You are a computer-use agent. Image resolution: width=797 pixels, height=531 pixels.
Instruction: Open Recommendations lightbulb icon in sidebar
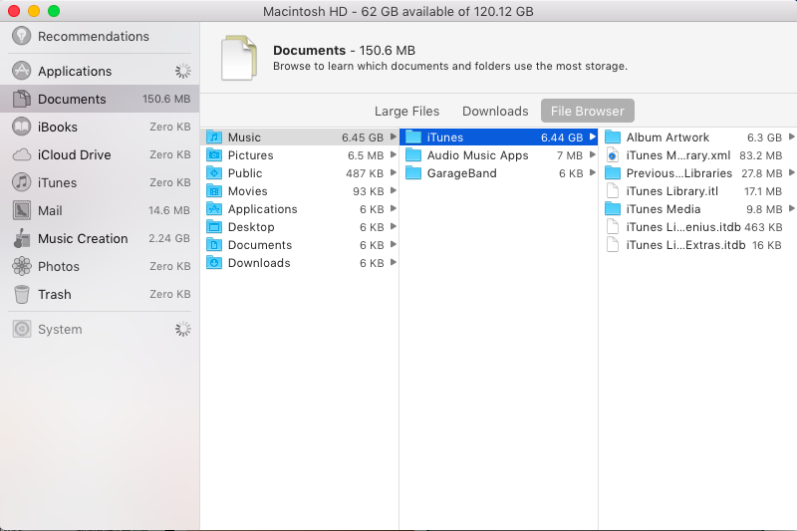pos(21,36)
